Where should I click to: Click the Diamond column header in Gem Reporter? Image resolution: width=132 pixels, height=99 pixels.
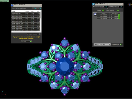[115, 13]
